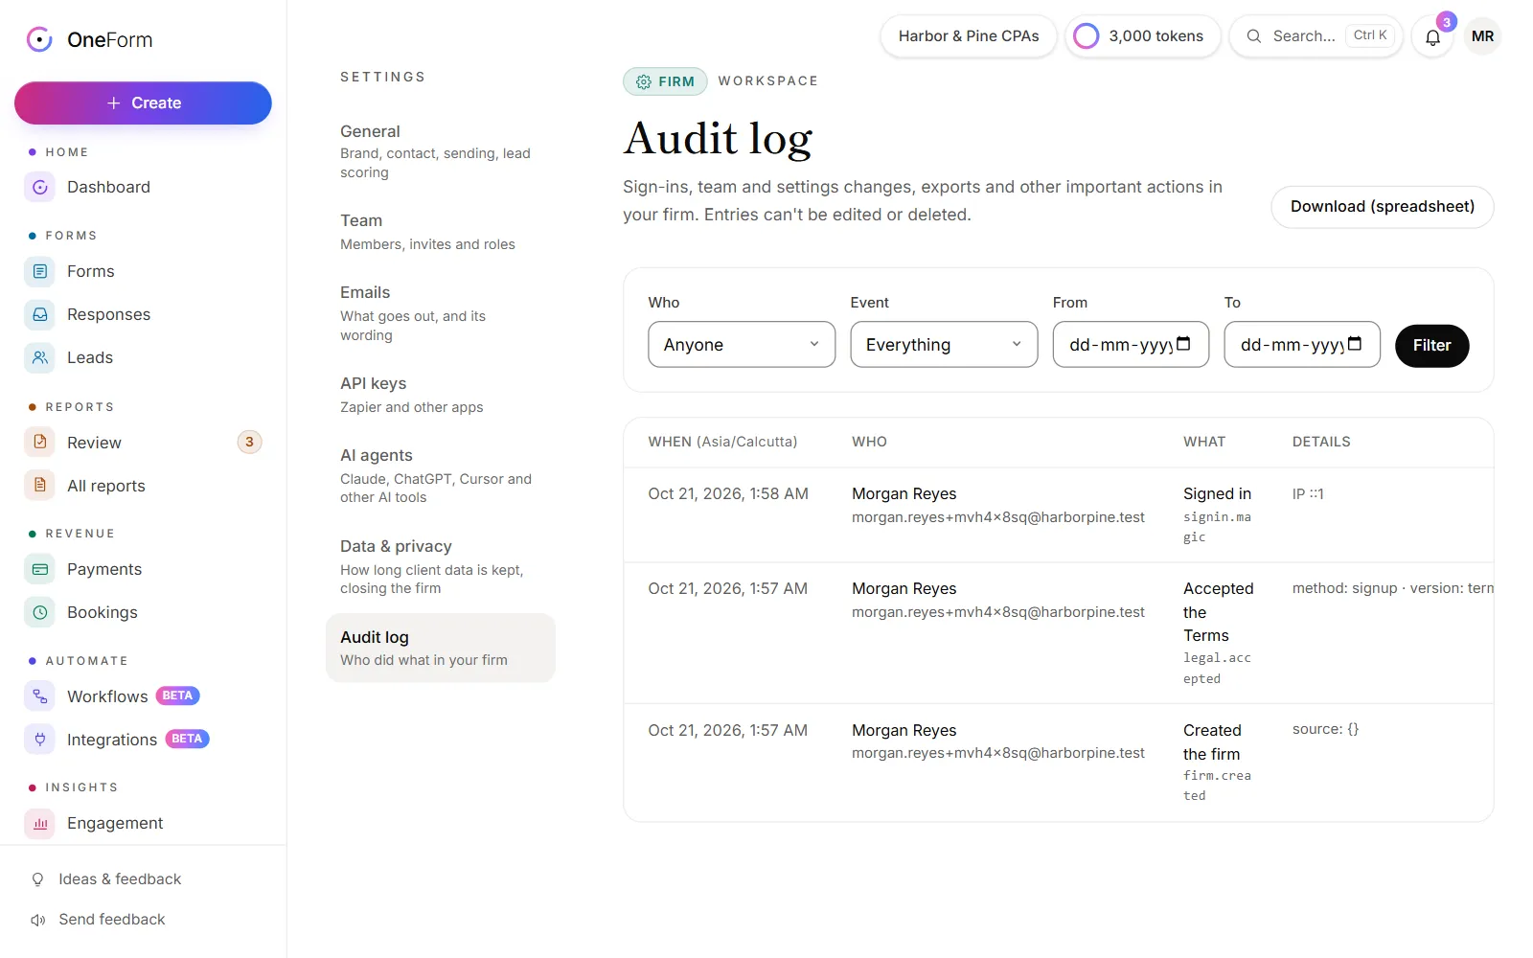Download the audit log spreadsheet
This screenshot has width=1533, height=958.
1382,207
